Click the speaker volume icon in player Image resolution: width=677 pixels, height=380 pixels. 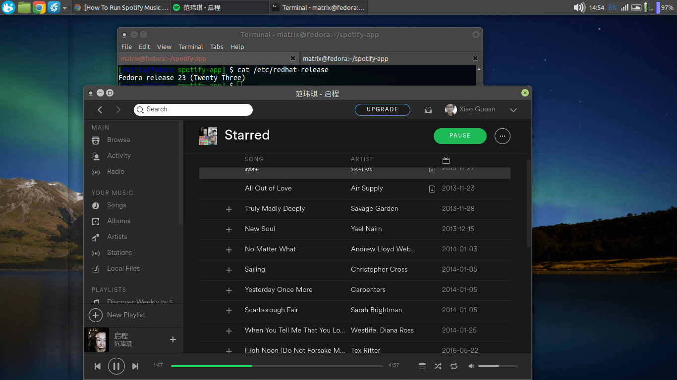pyautogui.click(x=471, y=366)
